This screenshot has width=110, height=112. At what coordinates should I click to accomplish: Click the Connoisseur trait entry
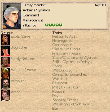pos(62,45)
